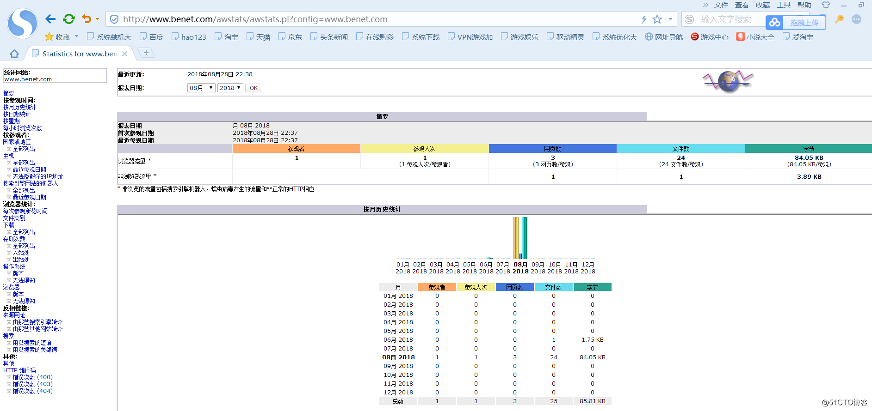Open the hao123 bookmark

pyautogui.click(x=189, y=37)
